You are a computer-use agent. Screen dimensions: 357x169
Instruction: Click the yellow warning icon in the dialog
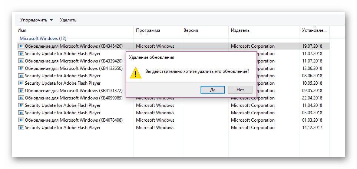coord(136,73)
